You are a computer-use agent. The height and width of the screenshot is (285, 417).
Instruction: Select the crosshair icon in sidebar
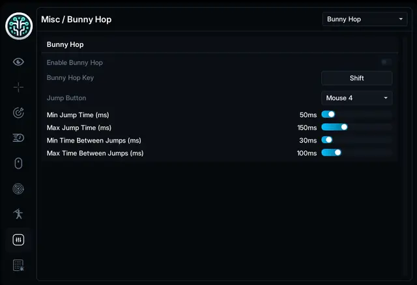point(18,87)
